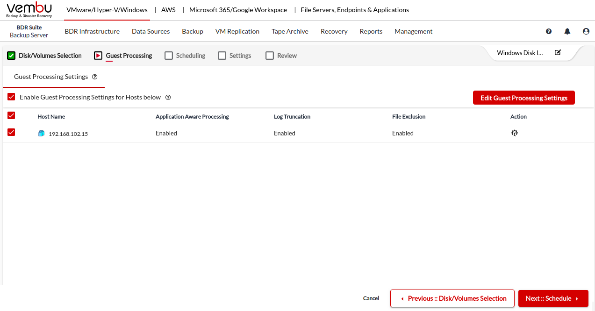Screen dimensions: 595x311
Task: Click the Cancel link
Action: [x=371, y=298]
